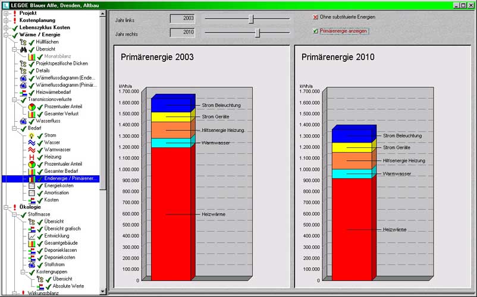
Task: Click the line graph icon beside Entwicklung
Action: 32,236
